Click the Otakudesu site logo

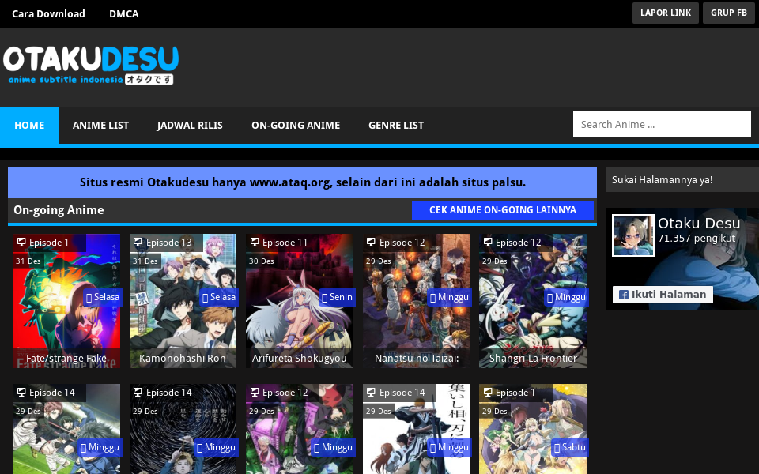coord(91,66)
